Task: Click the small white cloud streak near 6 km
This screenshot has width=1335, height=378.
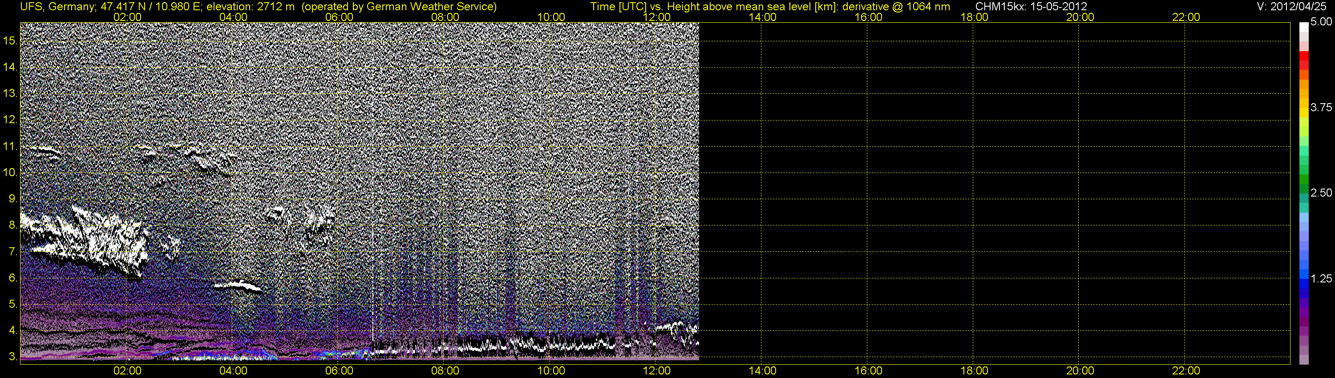Action: tap(237, 286)
